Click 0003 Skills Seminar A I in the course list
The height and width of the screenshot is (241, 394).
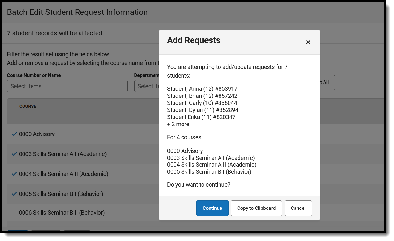click(63, 154)
